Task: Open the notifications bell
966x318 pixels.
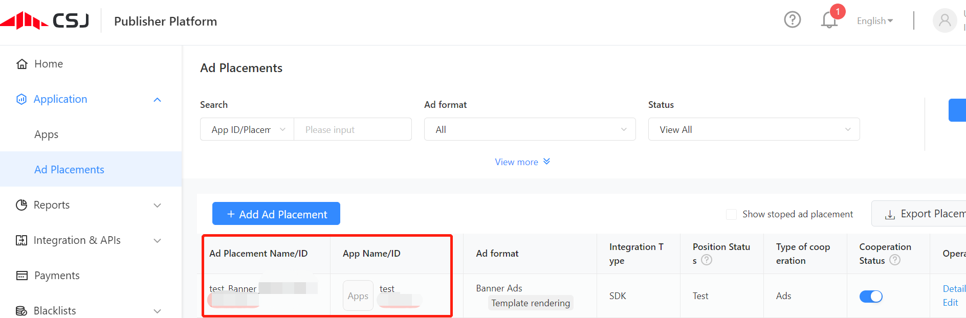Action: [x=829, y=20]
